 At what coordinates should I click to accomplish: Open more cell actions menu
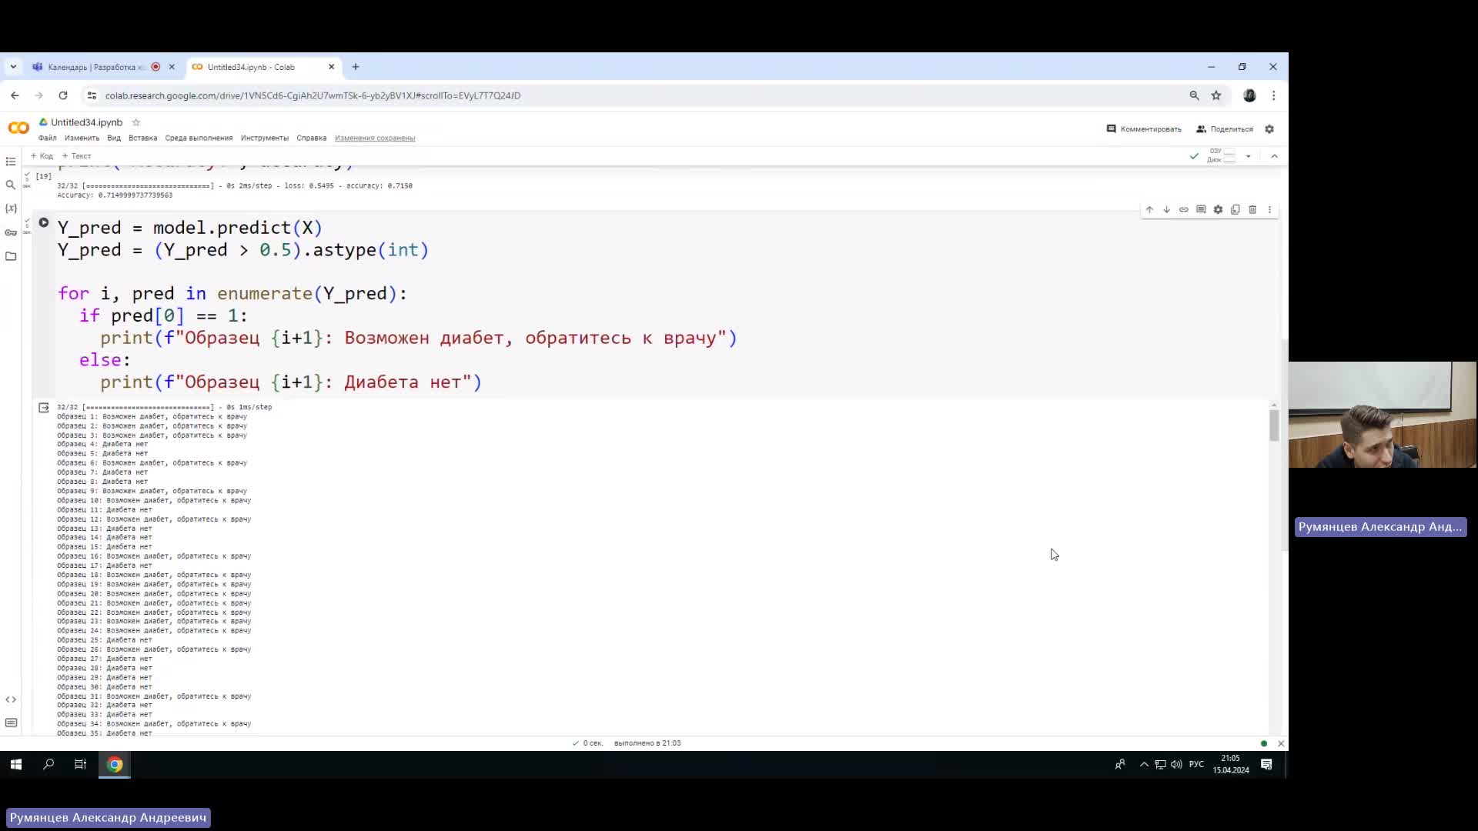[1269, 209]
